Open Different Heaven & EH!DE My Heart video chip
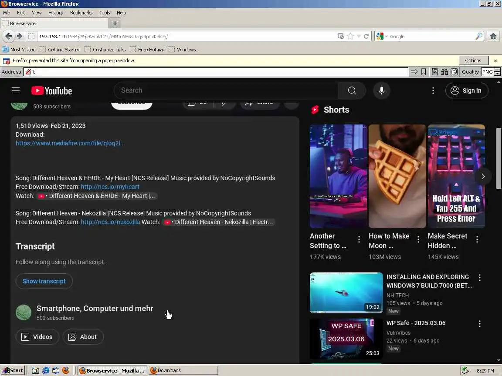Screen dimensions: 502x376 97,196
